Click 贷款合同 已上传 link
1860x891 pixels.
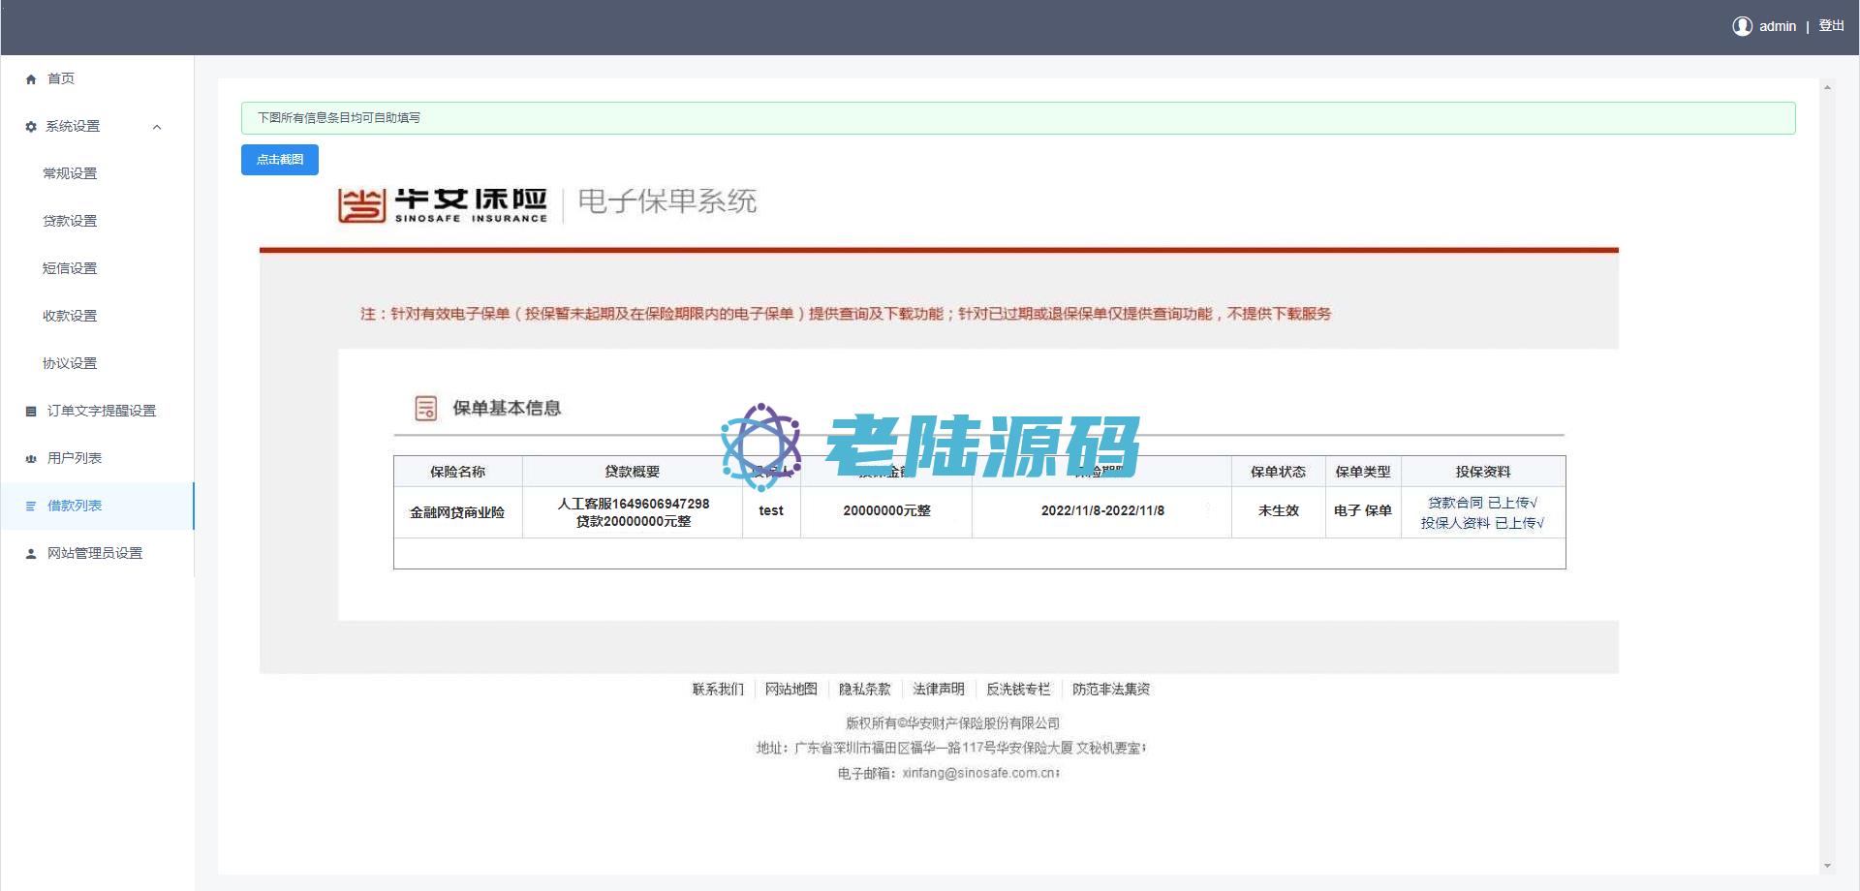[x=1482, y=503]
